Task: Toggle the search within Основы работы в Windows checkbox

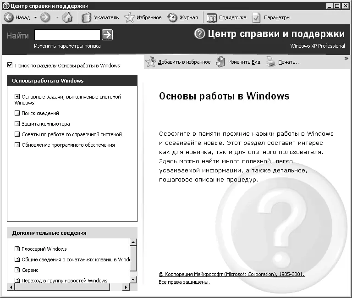Action: pos(10,66)
